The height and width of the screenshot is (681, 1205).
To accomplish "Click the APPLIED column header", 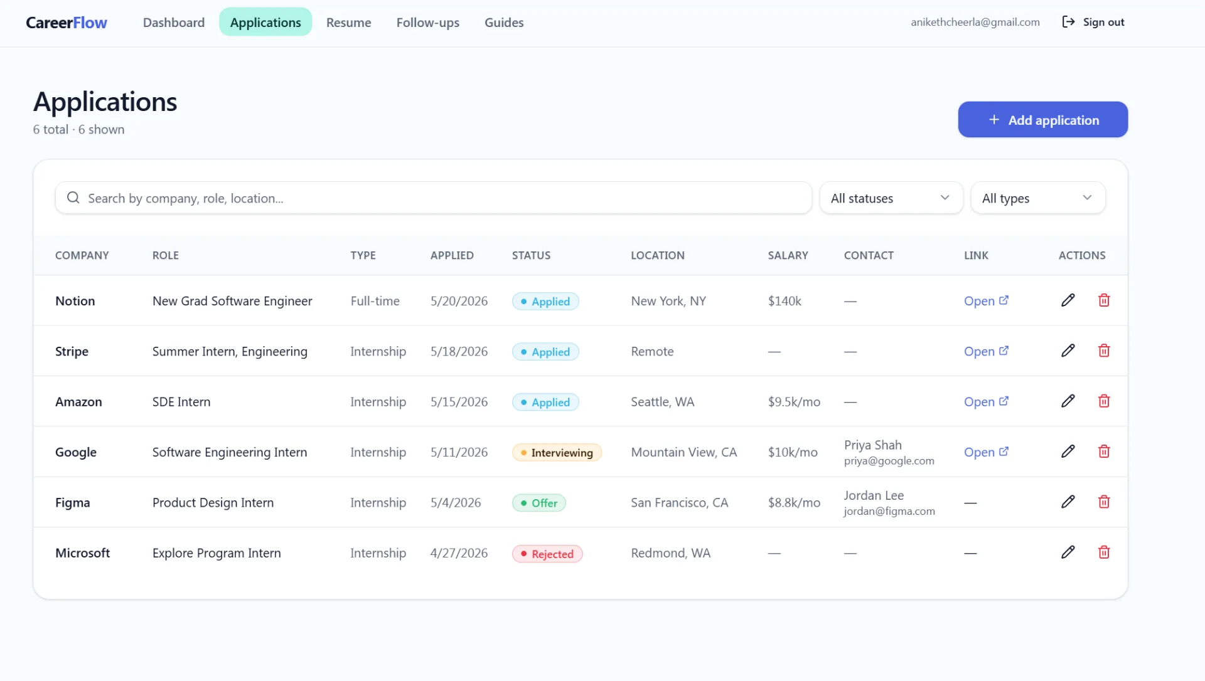I will [452, 255].
